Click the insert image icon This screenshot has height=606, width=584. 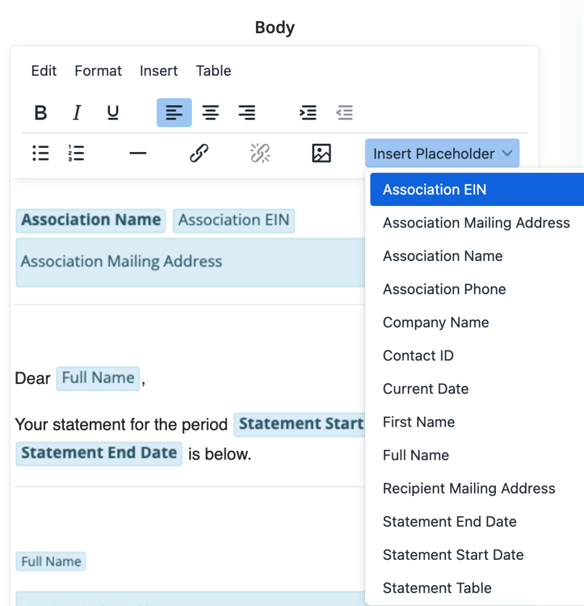click(321, 153)
